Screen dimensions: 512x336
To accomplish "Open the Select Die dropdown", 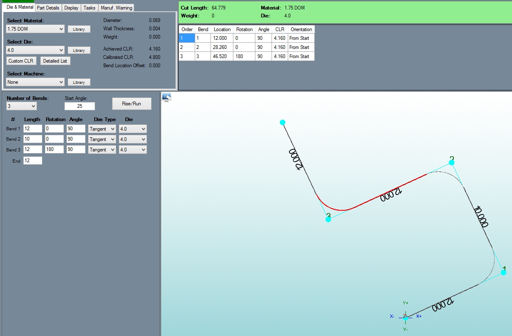I will (x=36, y=50).
